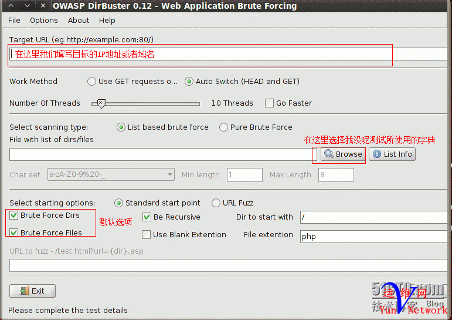Click the Target URL input field
452x320 pixels.
pyautogui.click(x=227, y=54)
